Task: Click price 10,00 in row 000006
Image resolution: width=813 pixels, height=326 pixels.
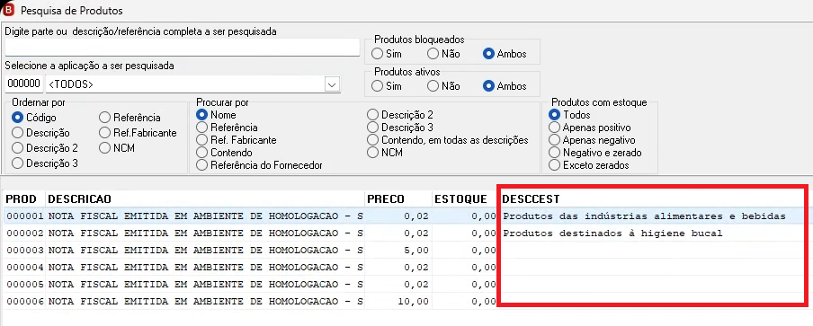Action: coord(413,301)
